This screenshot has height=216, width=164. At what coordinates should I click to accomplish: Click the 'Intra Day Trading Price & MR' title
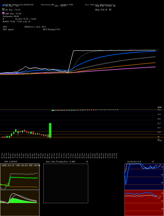pyautogui.click(x=60, y=162)
